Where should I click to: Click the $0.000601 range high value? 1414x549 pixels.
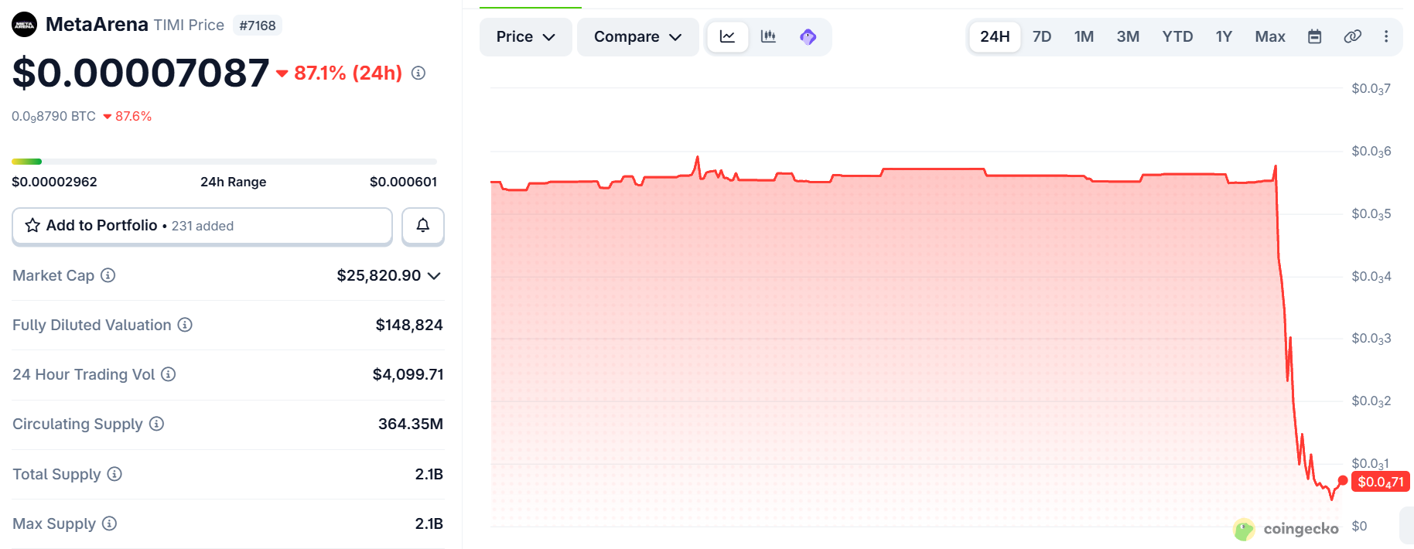(403, 182)
